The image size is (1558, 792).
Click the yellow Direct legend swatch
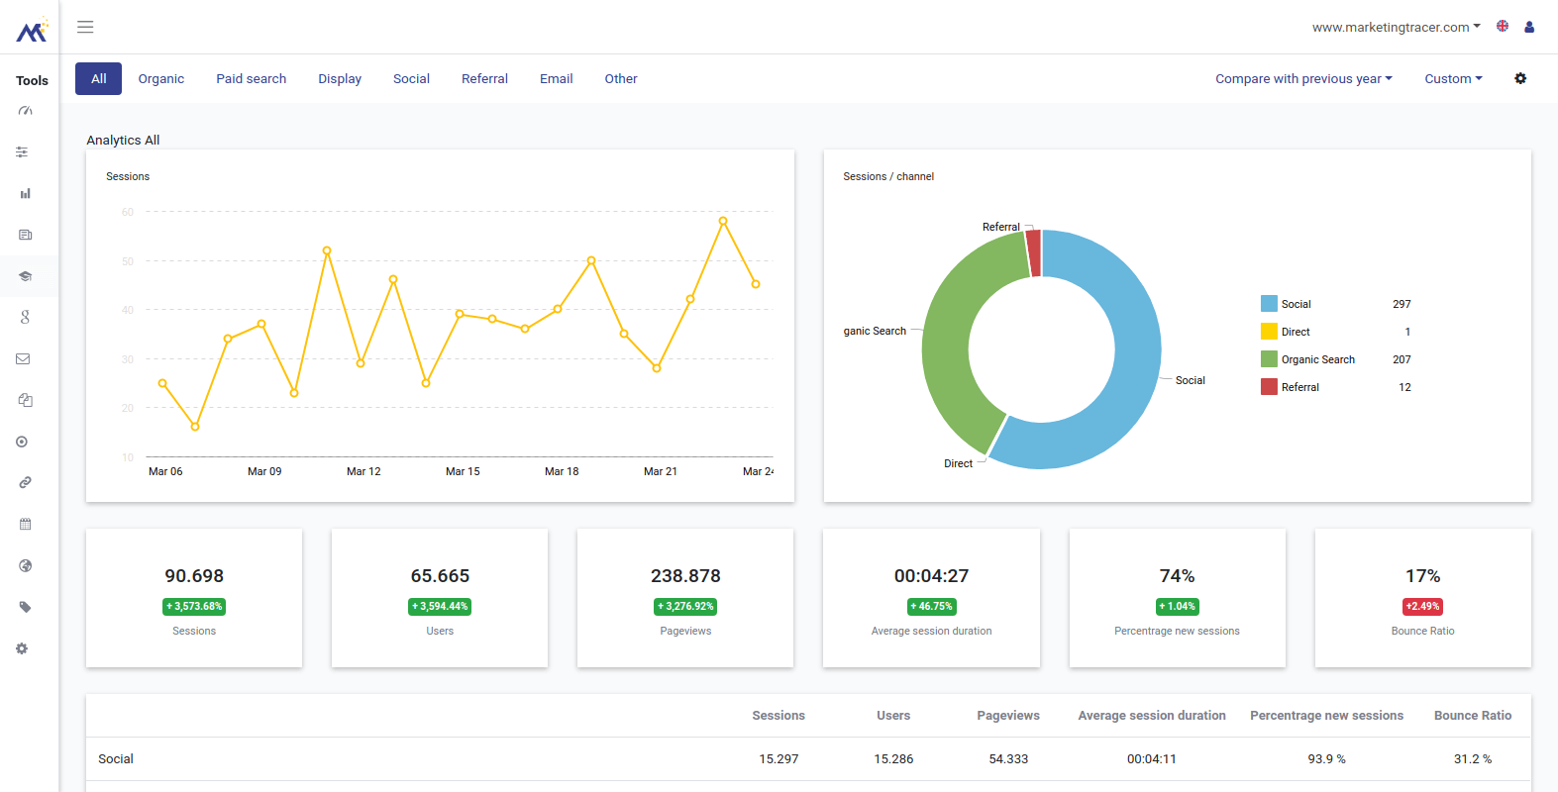coord(1269,332)
